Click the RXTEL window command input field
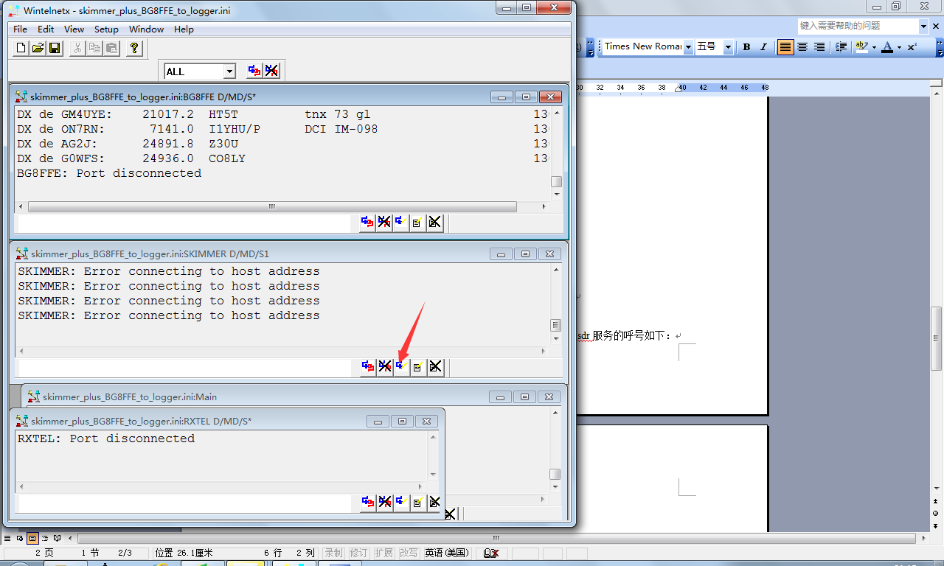Viewport: 944px width, 566px height. [x=188, y=503]
